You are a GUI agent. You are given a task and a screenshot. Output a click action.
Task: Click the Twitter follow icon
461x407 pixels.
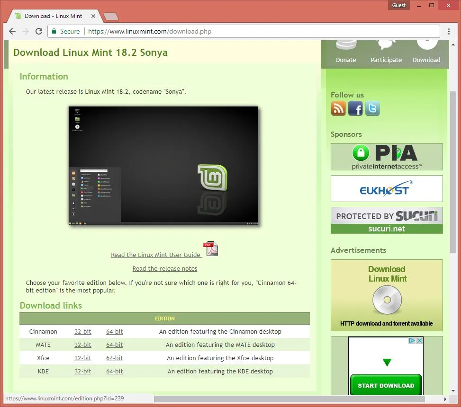372,108
